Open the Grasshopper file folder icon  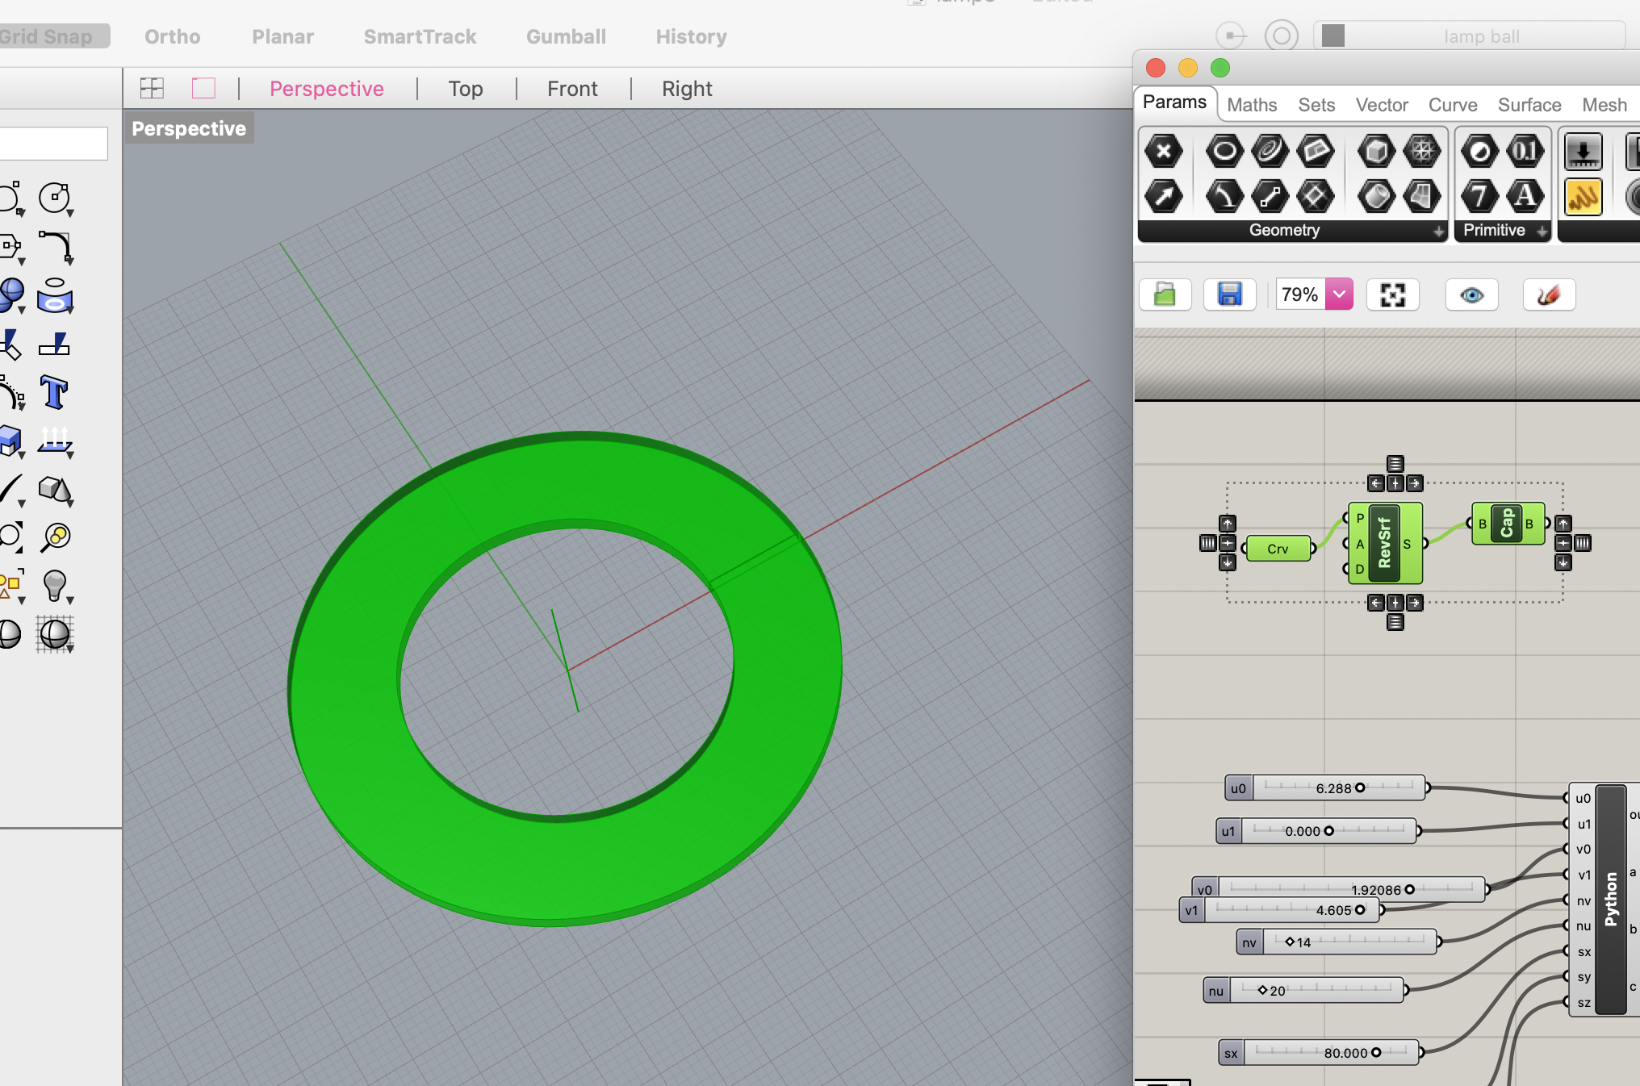click(x=1165, y=294)
